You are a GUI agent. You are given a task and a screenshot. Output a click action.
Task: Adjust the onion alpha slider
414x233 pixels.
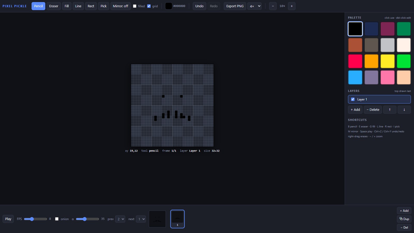[x=87, y=219]
